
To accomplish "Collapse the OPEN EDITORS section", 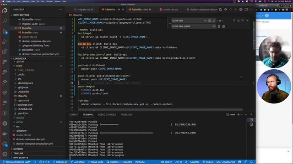I will 38,15.
